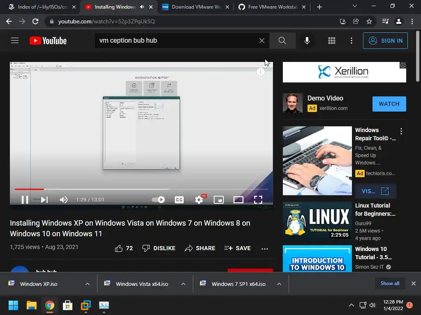Install app icon in address bar

point(342,21)
